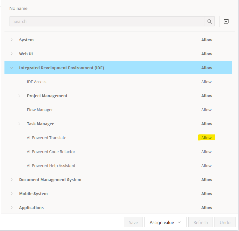Open the Assign value dropdown

165,222
